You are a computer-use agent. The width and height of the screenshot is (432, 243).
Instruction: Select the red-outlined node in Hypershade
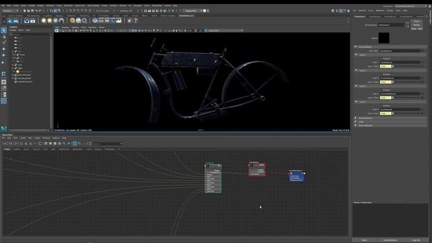point(257,169)
